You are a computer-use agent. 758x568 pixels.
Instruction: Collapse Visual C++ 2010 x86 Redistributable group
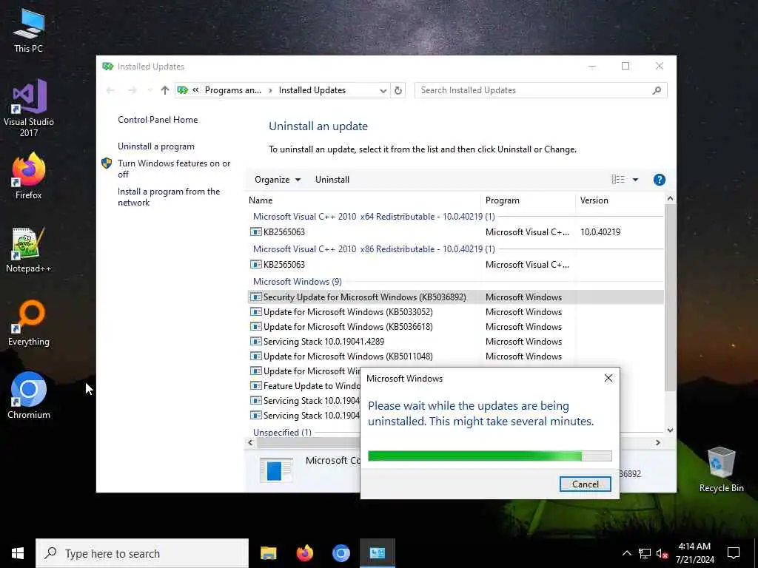pos(374,249)
